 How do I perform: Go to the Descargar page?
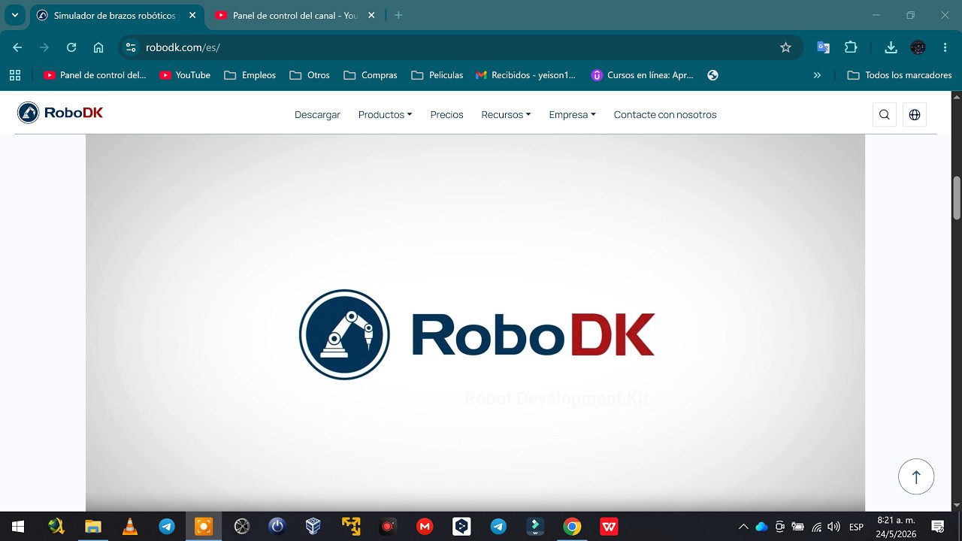tap(317, 114)
